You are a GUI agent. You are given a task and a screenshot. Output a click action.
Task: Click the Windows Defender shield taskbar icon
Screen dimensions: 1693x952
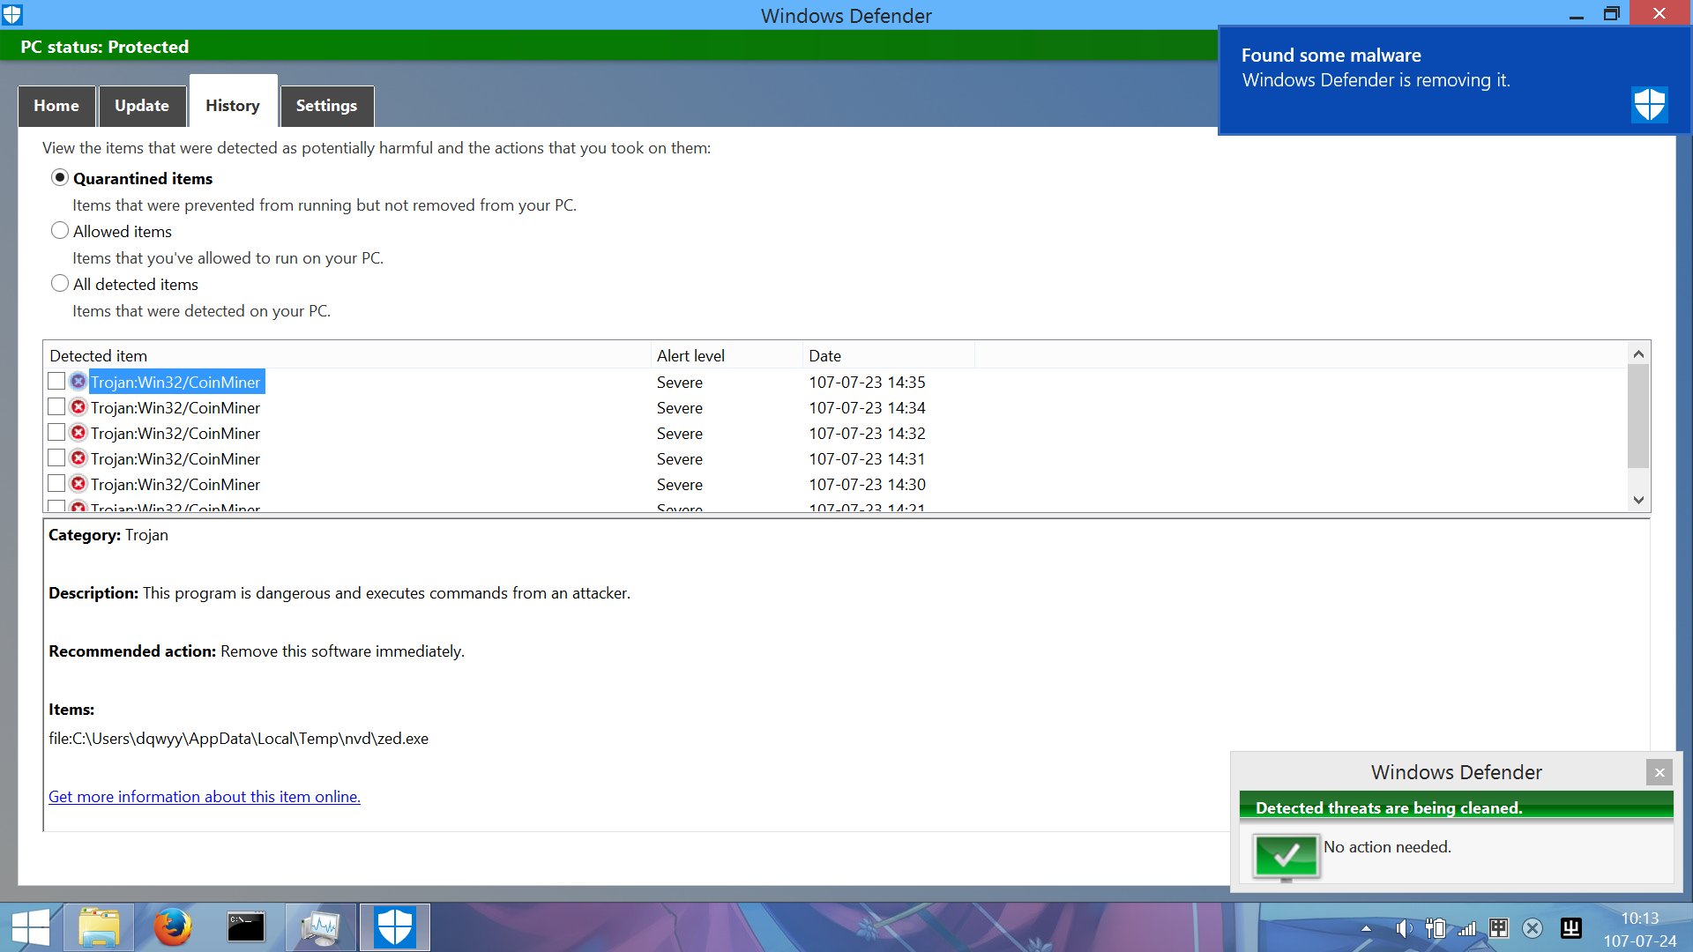394,927
